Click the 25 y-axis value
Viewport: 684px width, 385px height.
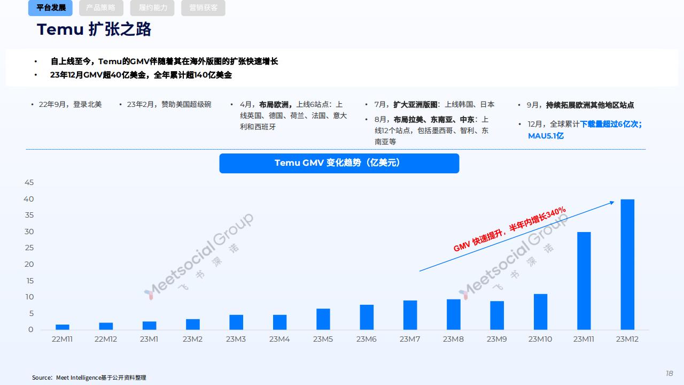[29, 248]
